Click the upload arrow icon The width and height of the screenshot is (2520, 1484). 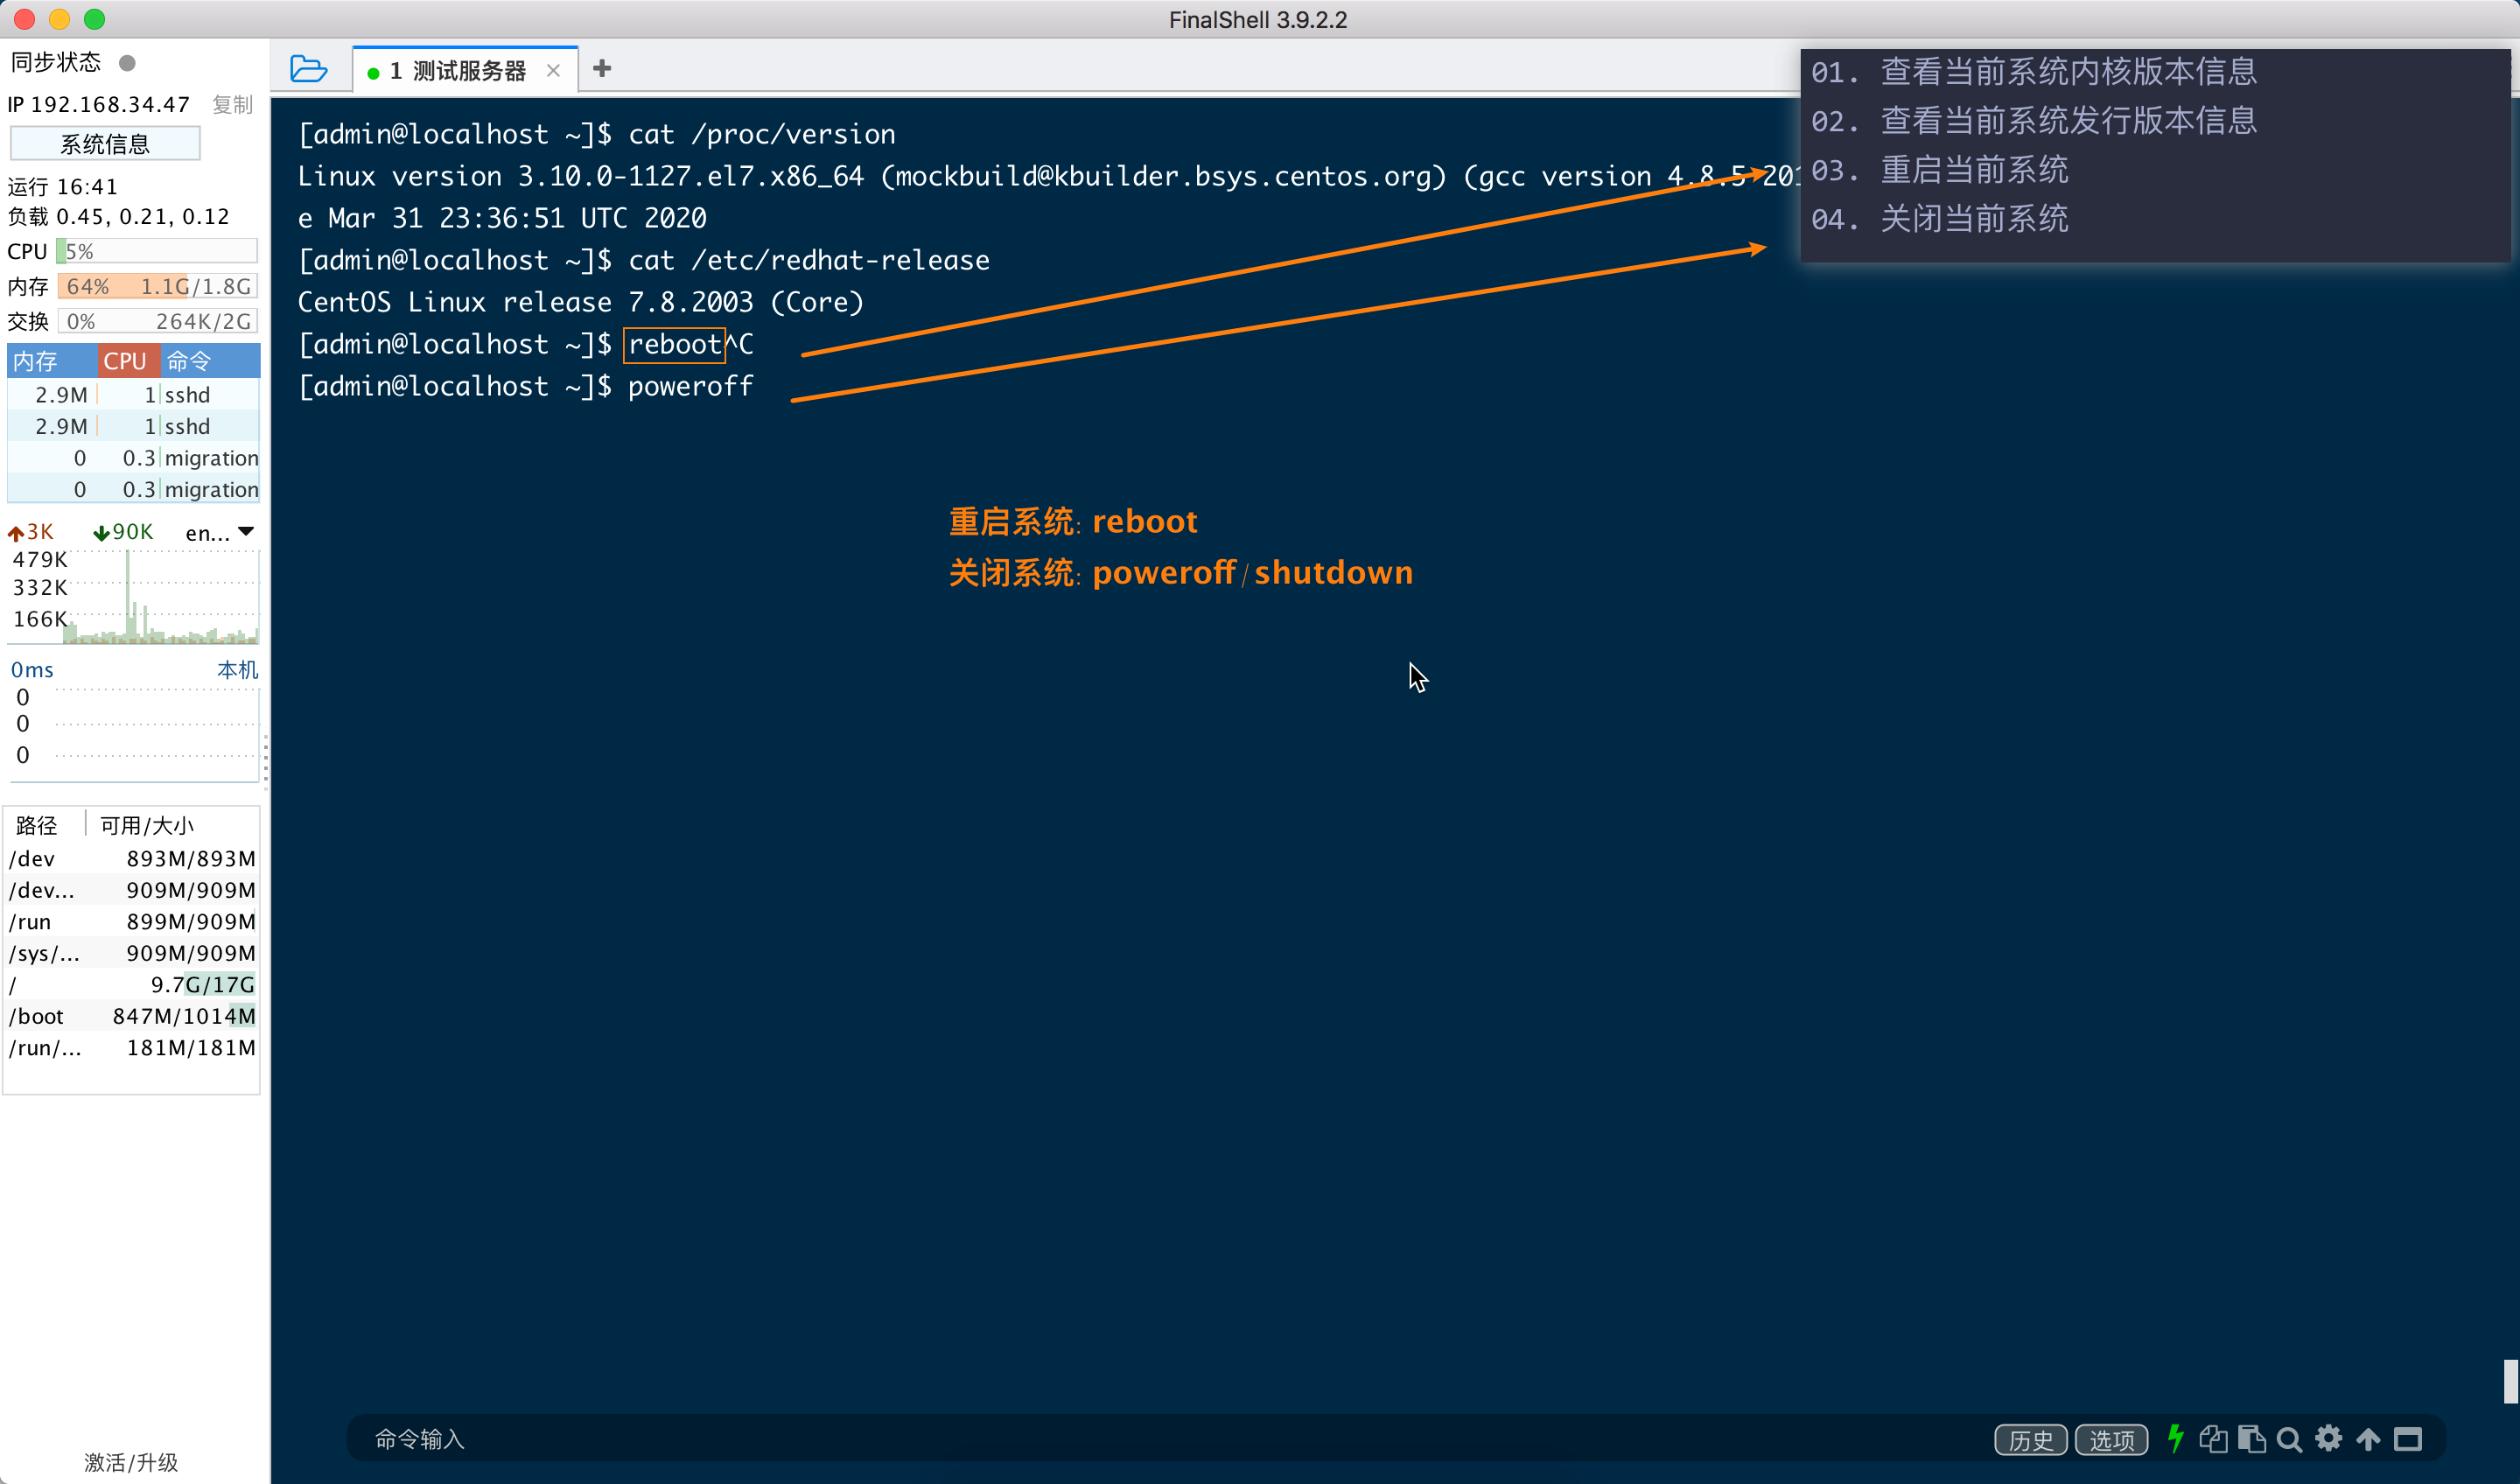[2368, 1439]
